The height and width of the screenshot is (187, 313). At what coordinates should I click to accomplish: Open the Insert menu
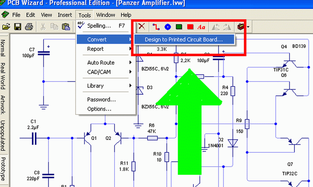pyautogui.click(x=65, y=15)
